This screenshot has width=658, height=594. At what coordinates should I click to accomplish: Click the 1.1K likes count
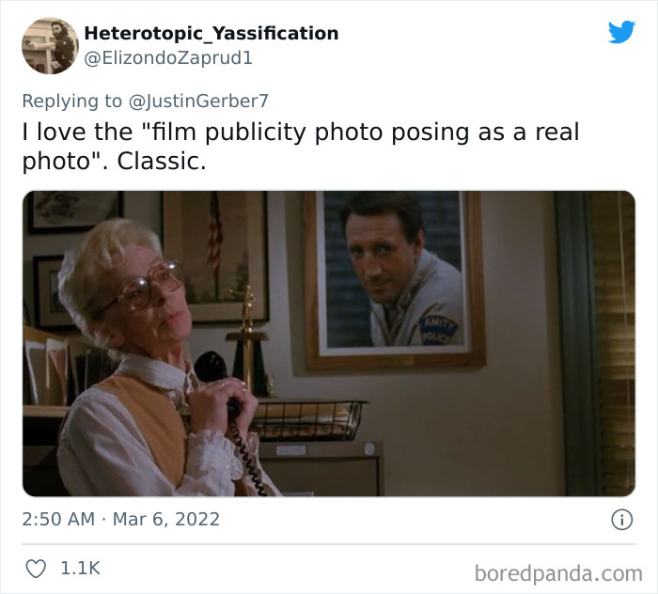tap(80, 569)
